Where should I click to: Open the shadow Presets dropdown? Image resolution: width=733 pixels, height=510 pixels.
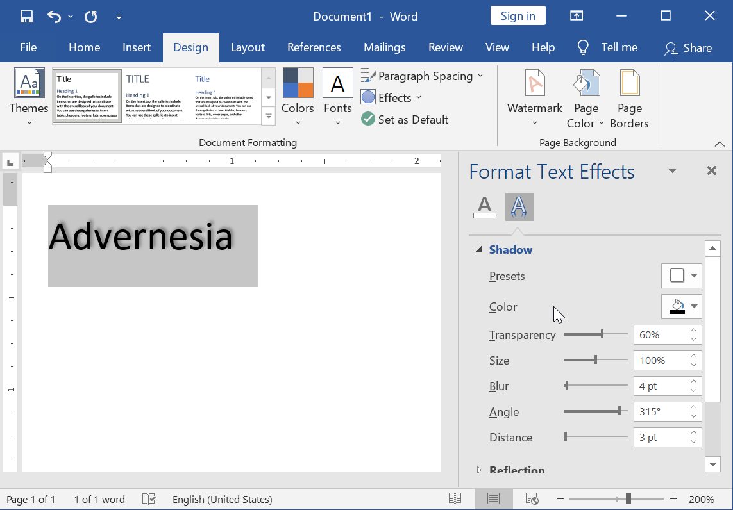click(682, 276)
